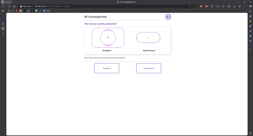Open Read aloud from the address bar
The image size is (253, 136).
pyautogui.click(x=190, y=6)
